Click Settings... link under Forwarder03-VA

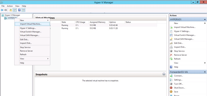(178, 80)
